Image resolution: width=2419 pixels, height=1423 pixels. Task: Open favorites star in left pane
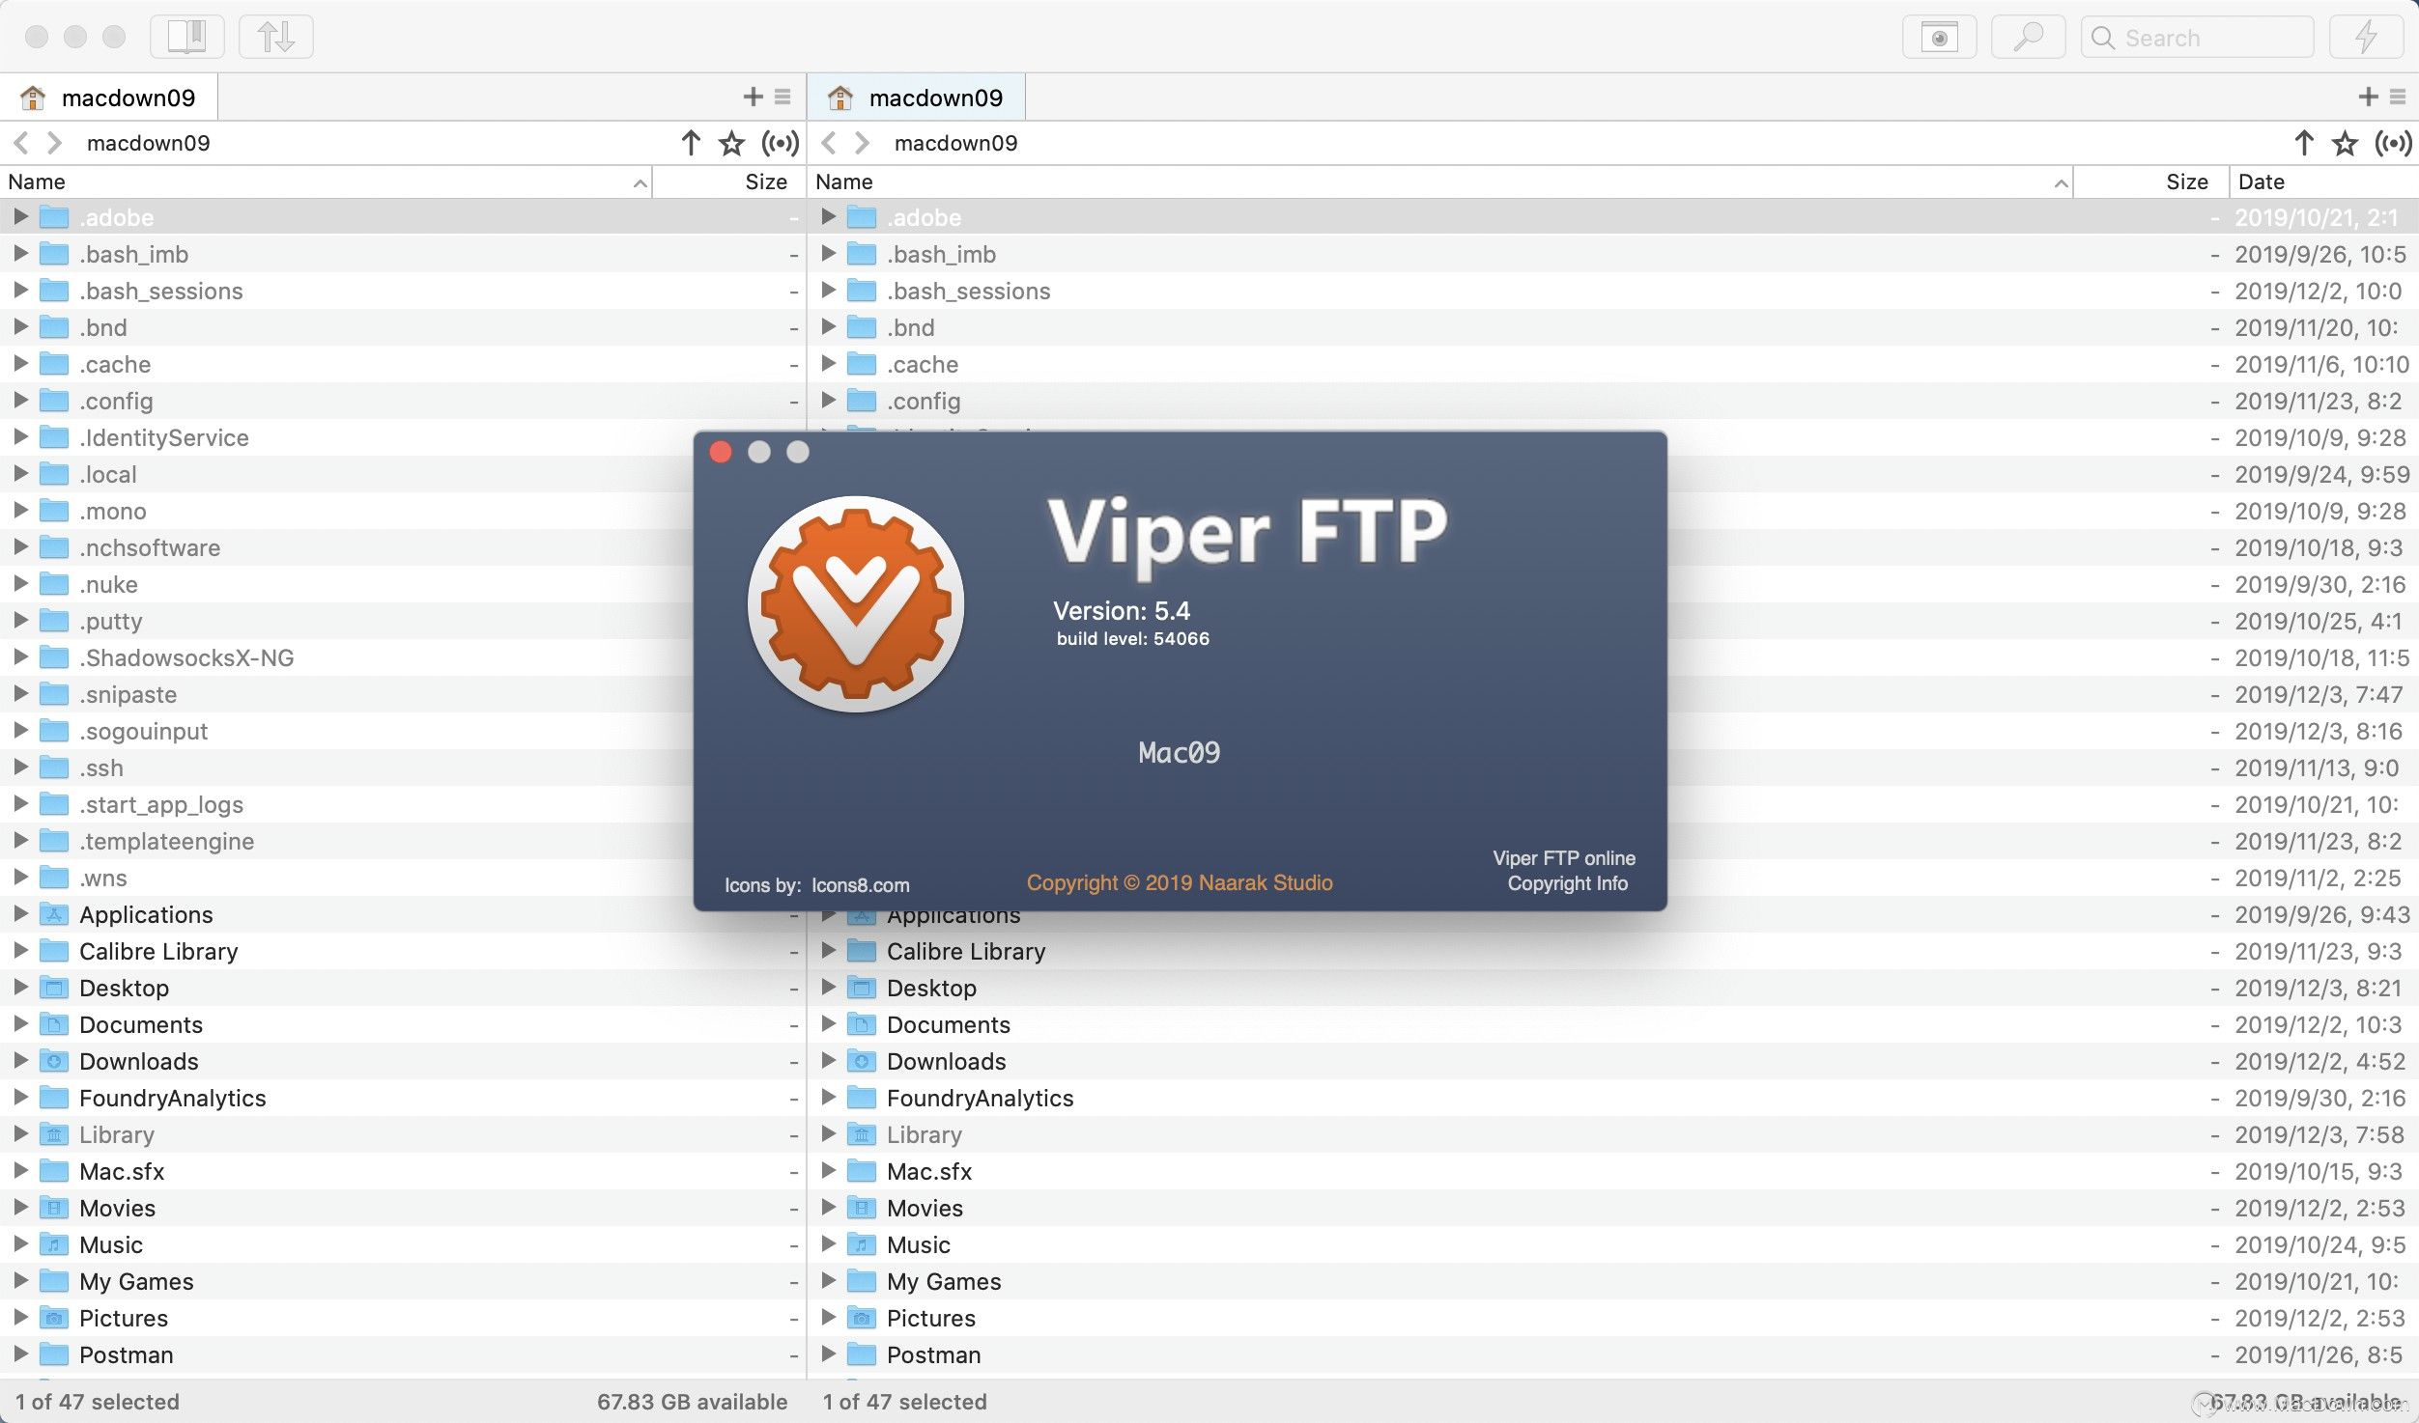[732, 143]
